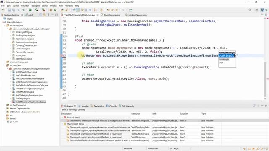The image size is (269, 151).
Task: Open Package Explorer view menu
Action: pyautogui.click(x=49, y=15)
